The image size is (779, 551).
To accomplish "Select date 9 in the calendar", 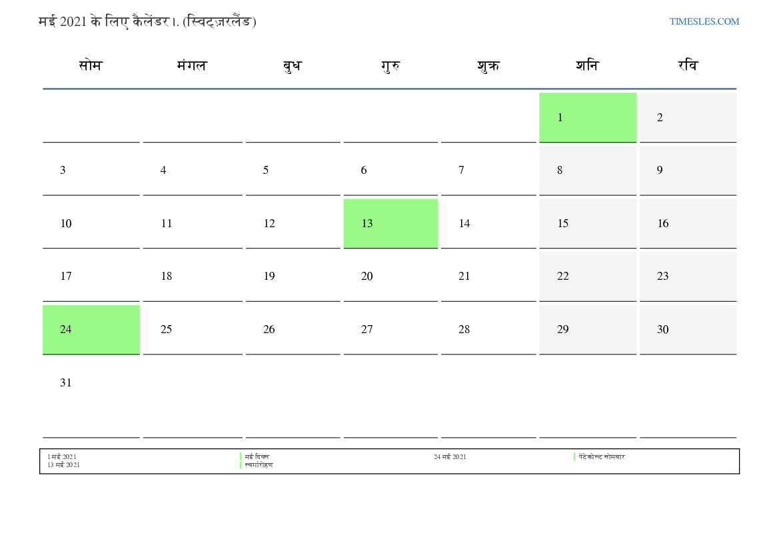I will point(688,171).
